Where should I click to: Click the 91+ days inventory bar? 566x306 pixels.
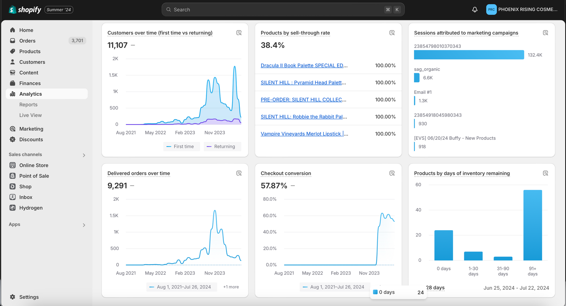point(533,225)
